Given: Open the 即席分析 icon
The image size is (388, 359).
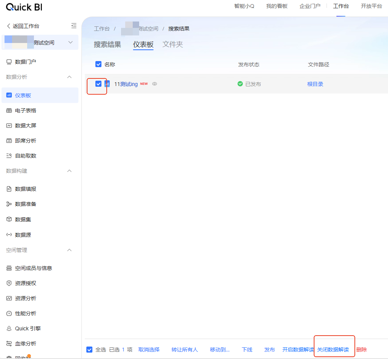Looking at the screenshot, I should [x=9, y=141].
